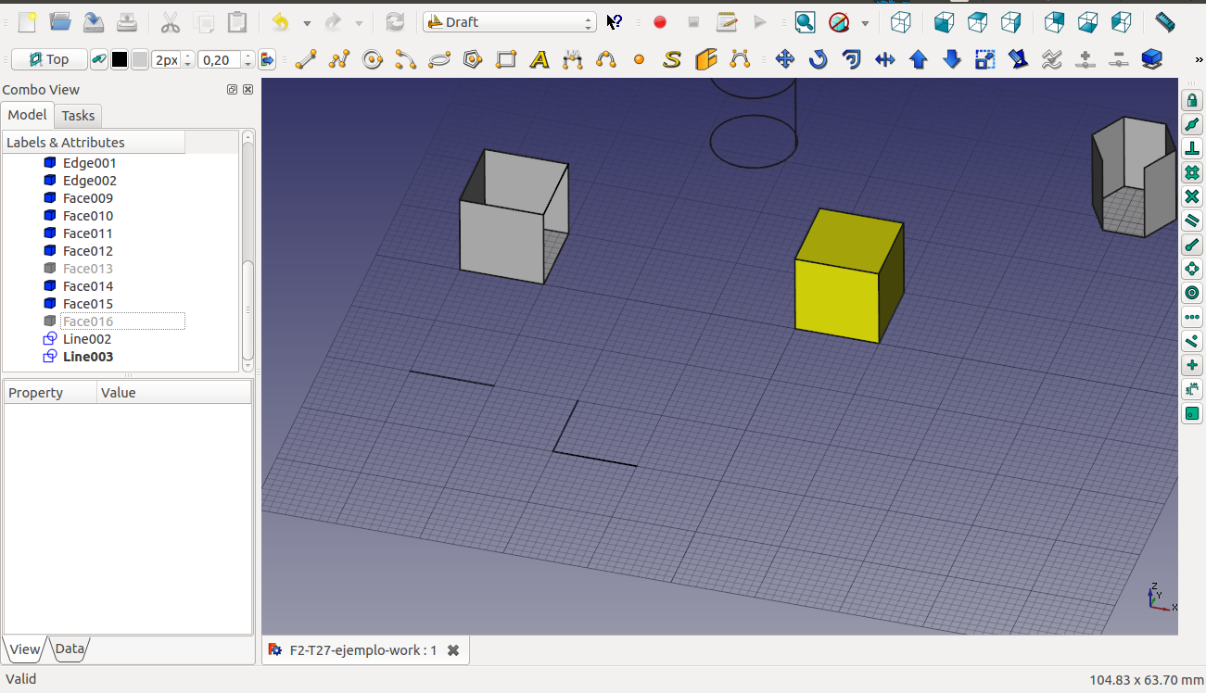Select the Draft Line tool
Viewport: 1206px width, 693px height.
(x=306, y=60)
